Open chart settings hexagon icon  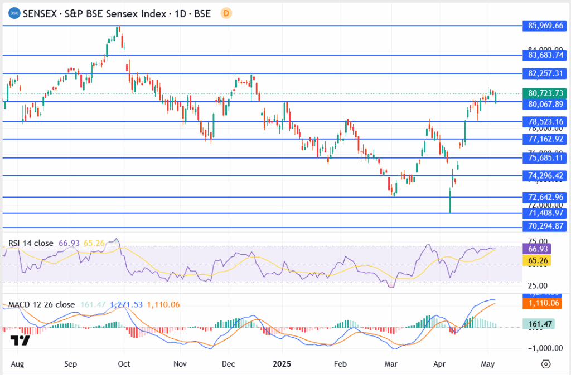click(x=545, y=363)
